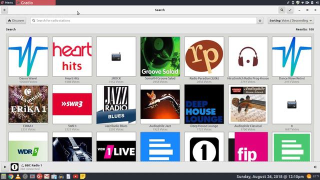
Task: Expand search filters with the down arrow
Action: [260, 20]
